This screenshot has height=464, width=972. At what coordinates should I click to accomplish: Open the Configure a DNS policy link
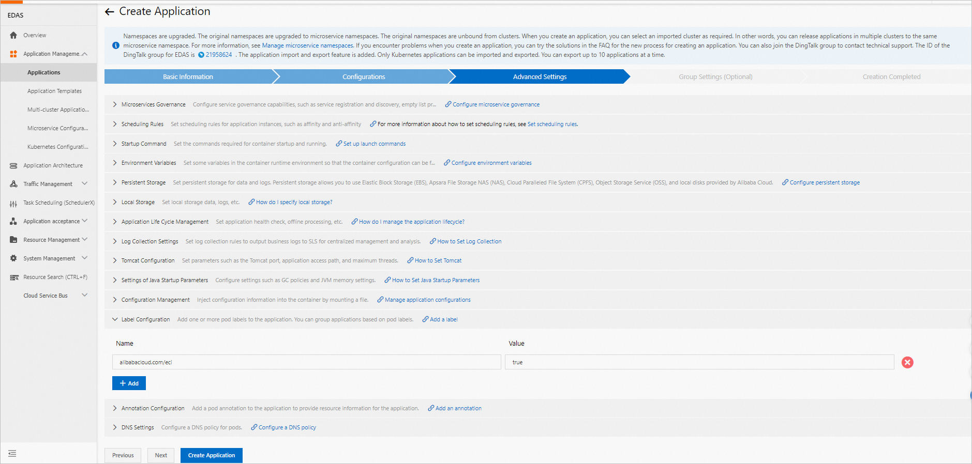pos(287,427)
